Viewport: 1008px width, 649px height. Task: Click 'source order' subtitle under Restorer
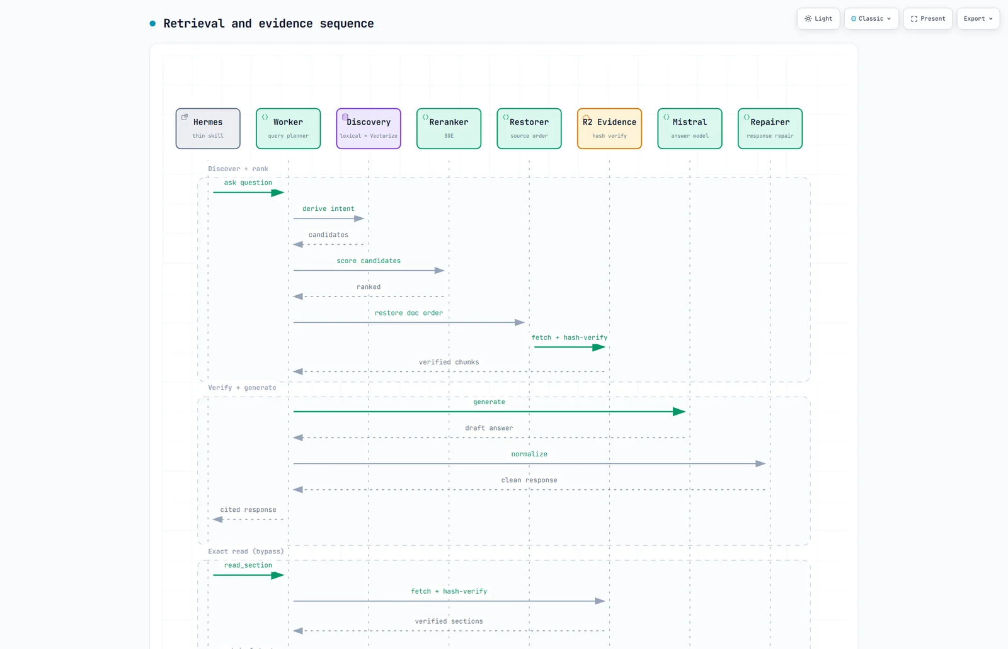pos(529,136)
